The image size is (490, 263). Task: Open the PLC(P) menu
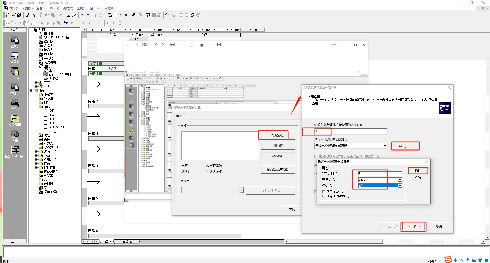(54, 8)
